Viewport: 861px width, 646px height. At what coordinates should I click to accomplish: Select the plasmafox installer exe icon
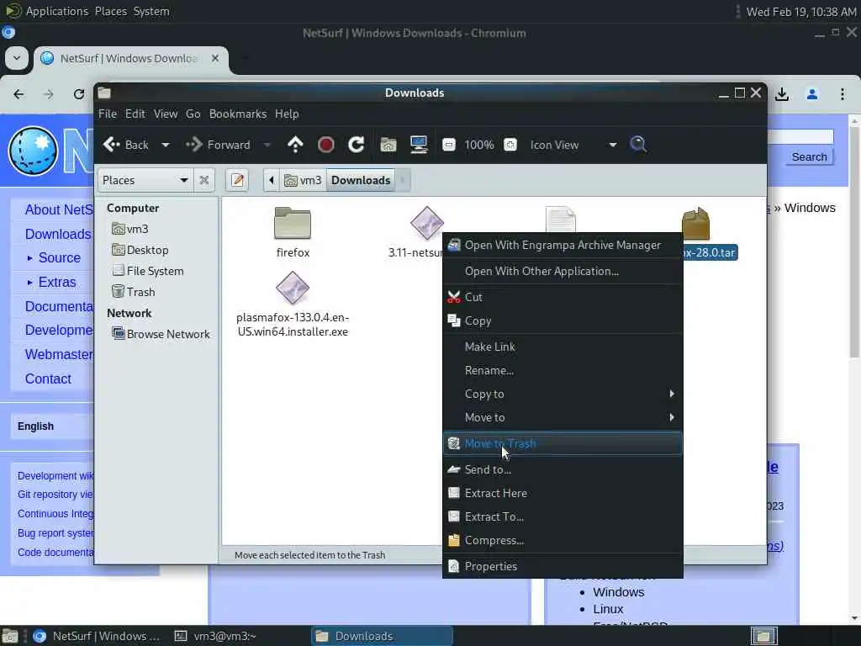292,288
